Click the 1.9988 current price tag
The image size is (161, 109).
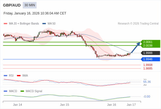(x=151, y=53)
